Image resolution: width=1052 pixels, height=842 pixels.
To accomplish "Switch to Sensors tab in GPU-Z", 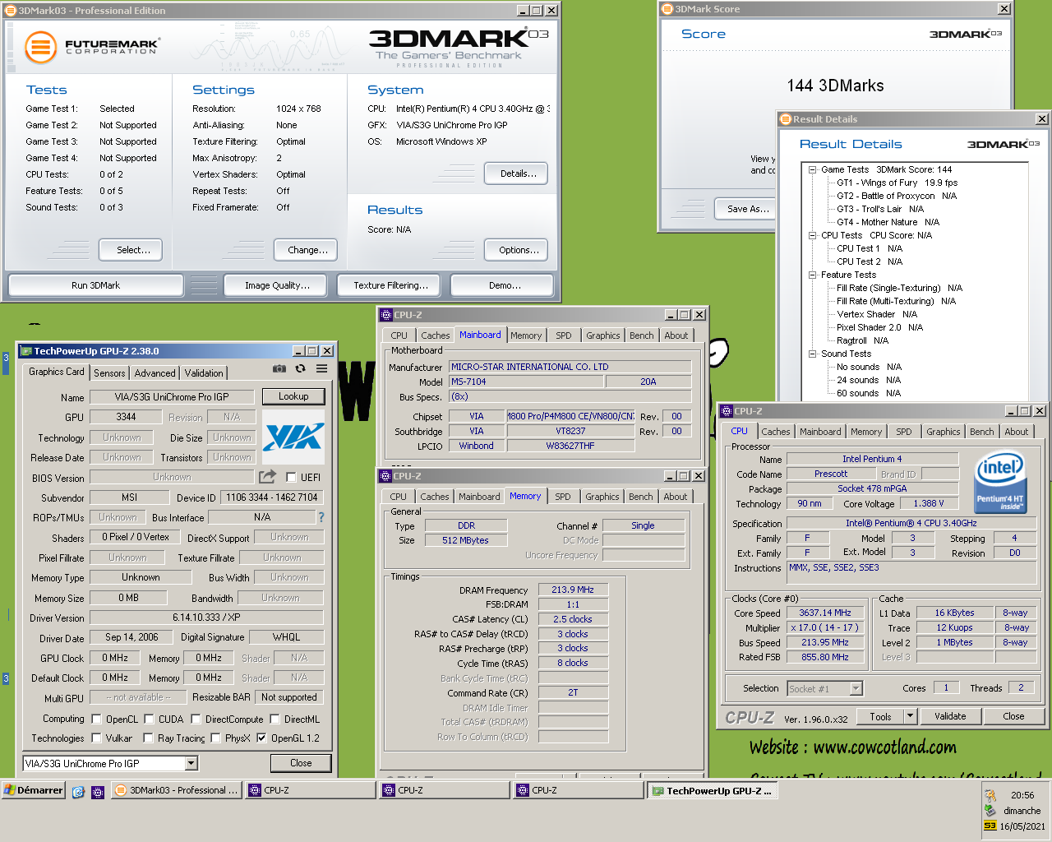I will 109,373.
